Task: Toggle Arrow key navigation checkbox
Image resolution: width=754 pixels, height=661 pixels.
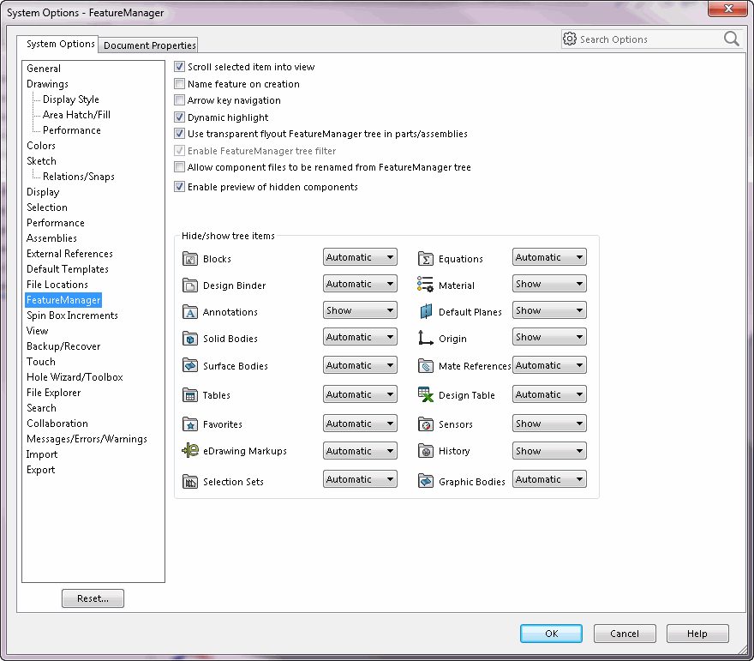Action: coord(179,100)
